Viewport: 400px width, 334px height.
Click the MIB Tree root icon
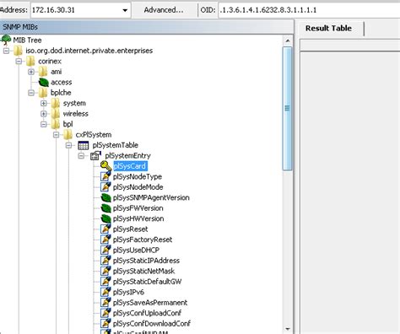click(x=6, y=40)
